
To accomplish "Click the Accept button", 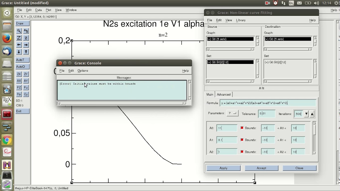I will click(x=261, y=168).
